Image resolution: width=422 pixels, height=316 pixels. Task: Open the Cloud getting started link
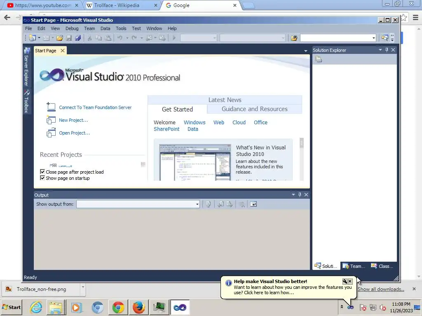tap(239, 123)
